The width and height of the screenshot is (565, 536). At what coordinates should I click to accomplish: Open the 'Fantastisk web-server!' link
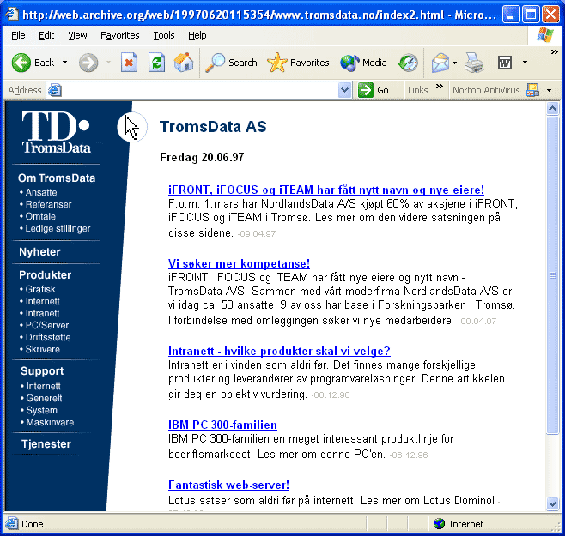(x=228, y=485)
